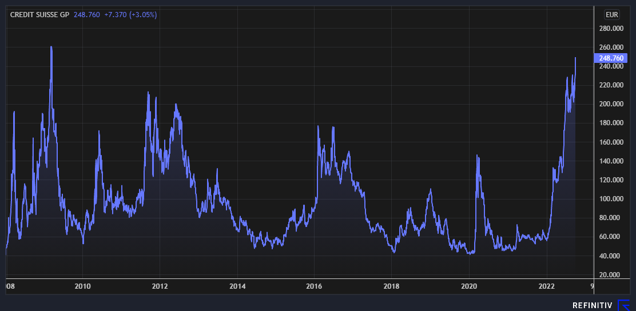Click the 2014 time axis label
Viewport: 636px width, 311px height.
coord(237,286)
